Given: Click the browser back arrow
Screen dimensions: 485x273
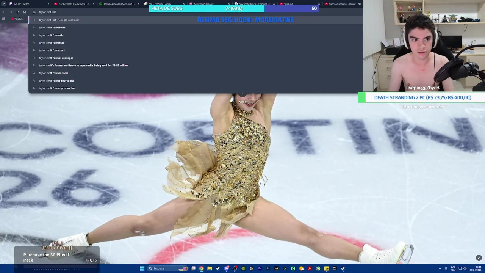Looking at the screenshot, I should click(x=4, y=12).
